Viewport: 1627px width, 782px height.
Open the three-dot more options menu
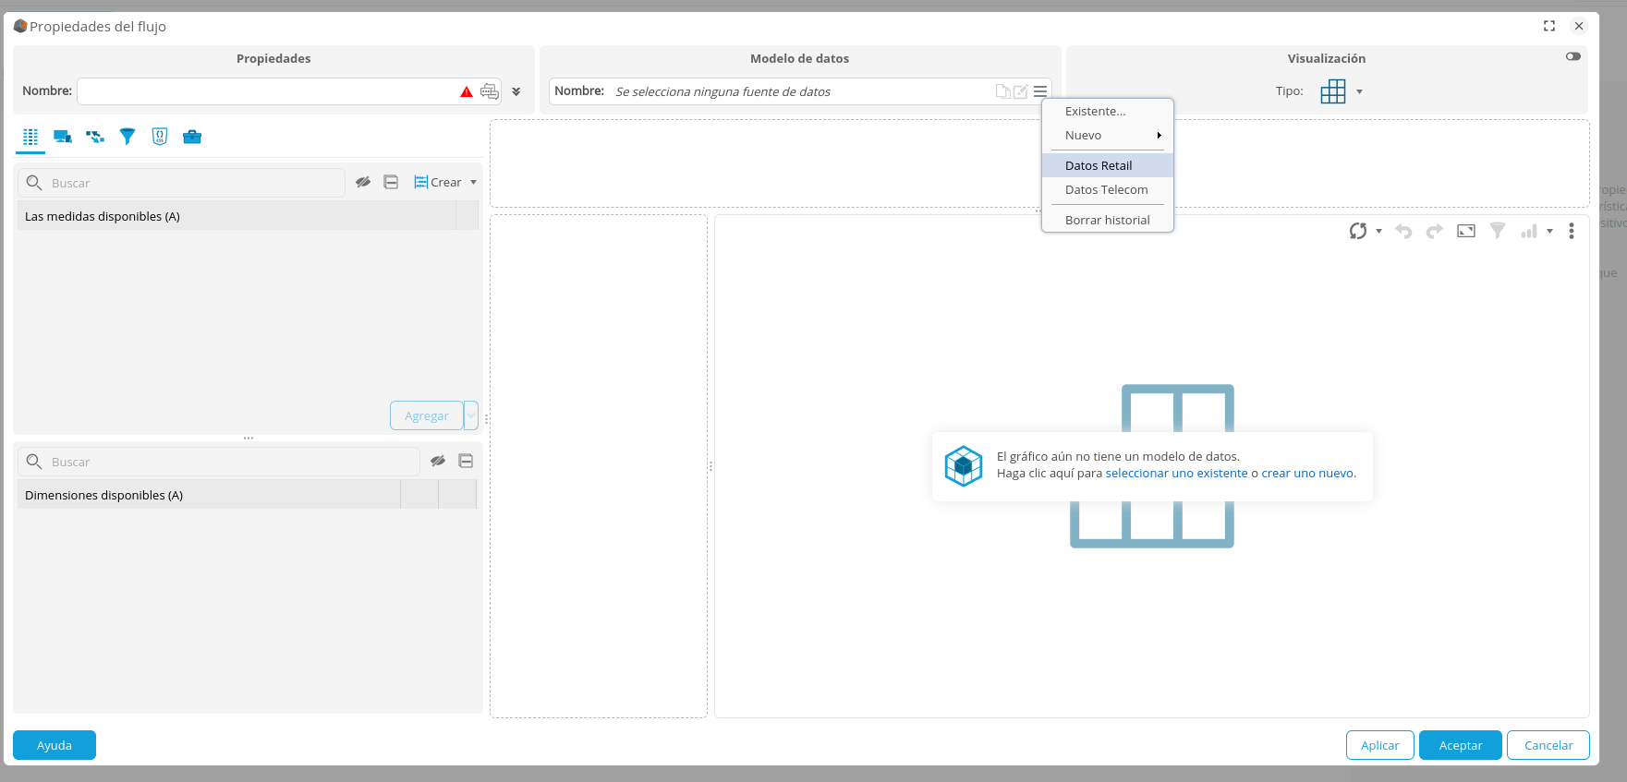click(x=1571, y=231)
